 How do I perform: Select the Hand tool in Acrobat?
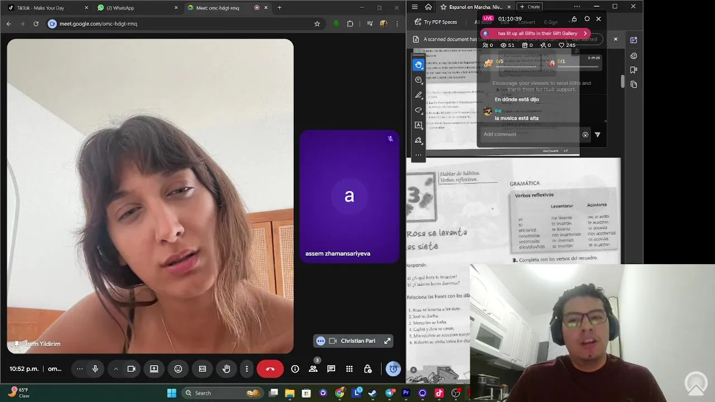pyautogui.click(x=418, y=65)
